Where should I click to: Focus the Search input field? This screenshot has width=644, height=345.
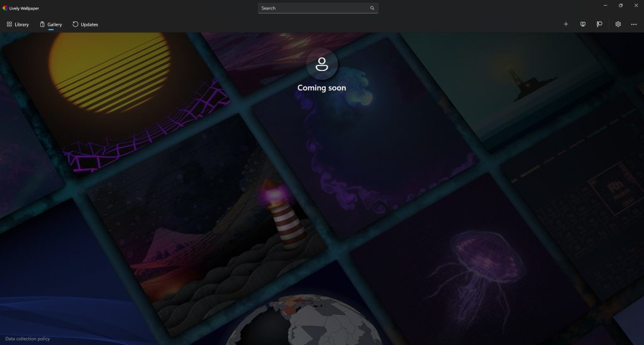(x=318, y=8)
